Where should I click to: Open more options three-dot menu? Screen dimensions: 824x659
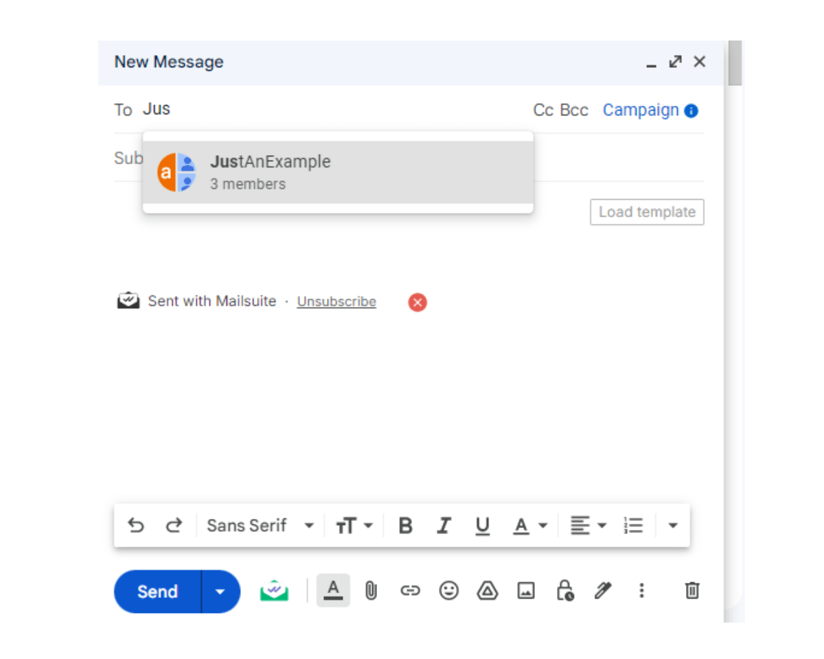pyautogui.click(x=641, y=590)
